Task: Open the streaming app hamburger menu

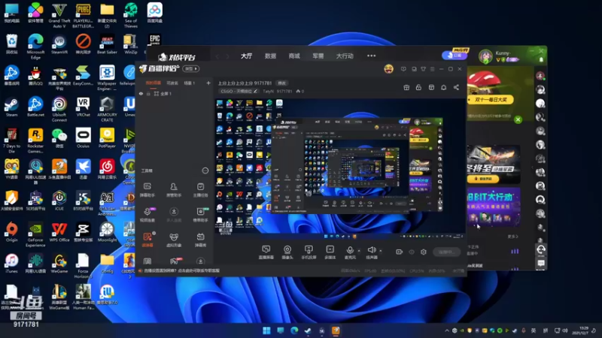Action: [432, 69]
